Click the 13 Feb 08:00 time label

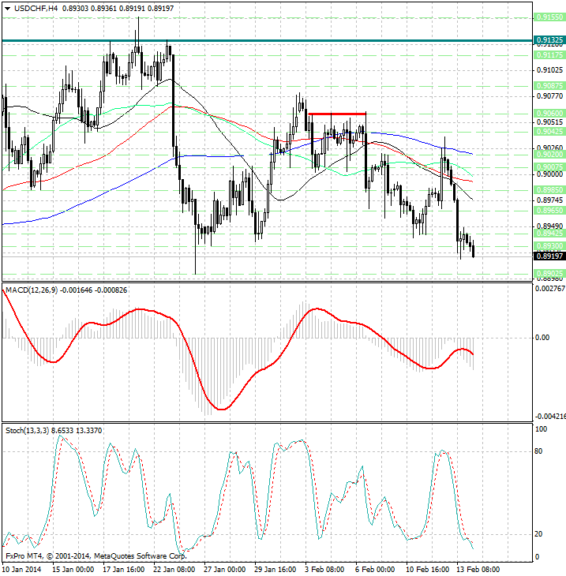click(x=478, y=570)
